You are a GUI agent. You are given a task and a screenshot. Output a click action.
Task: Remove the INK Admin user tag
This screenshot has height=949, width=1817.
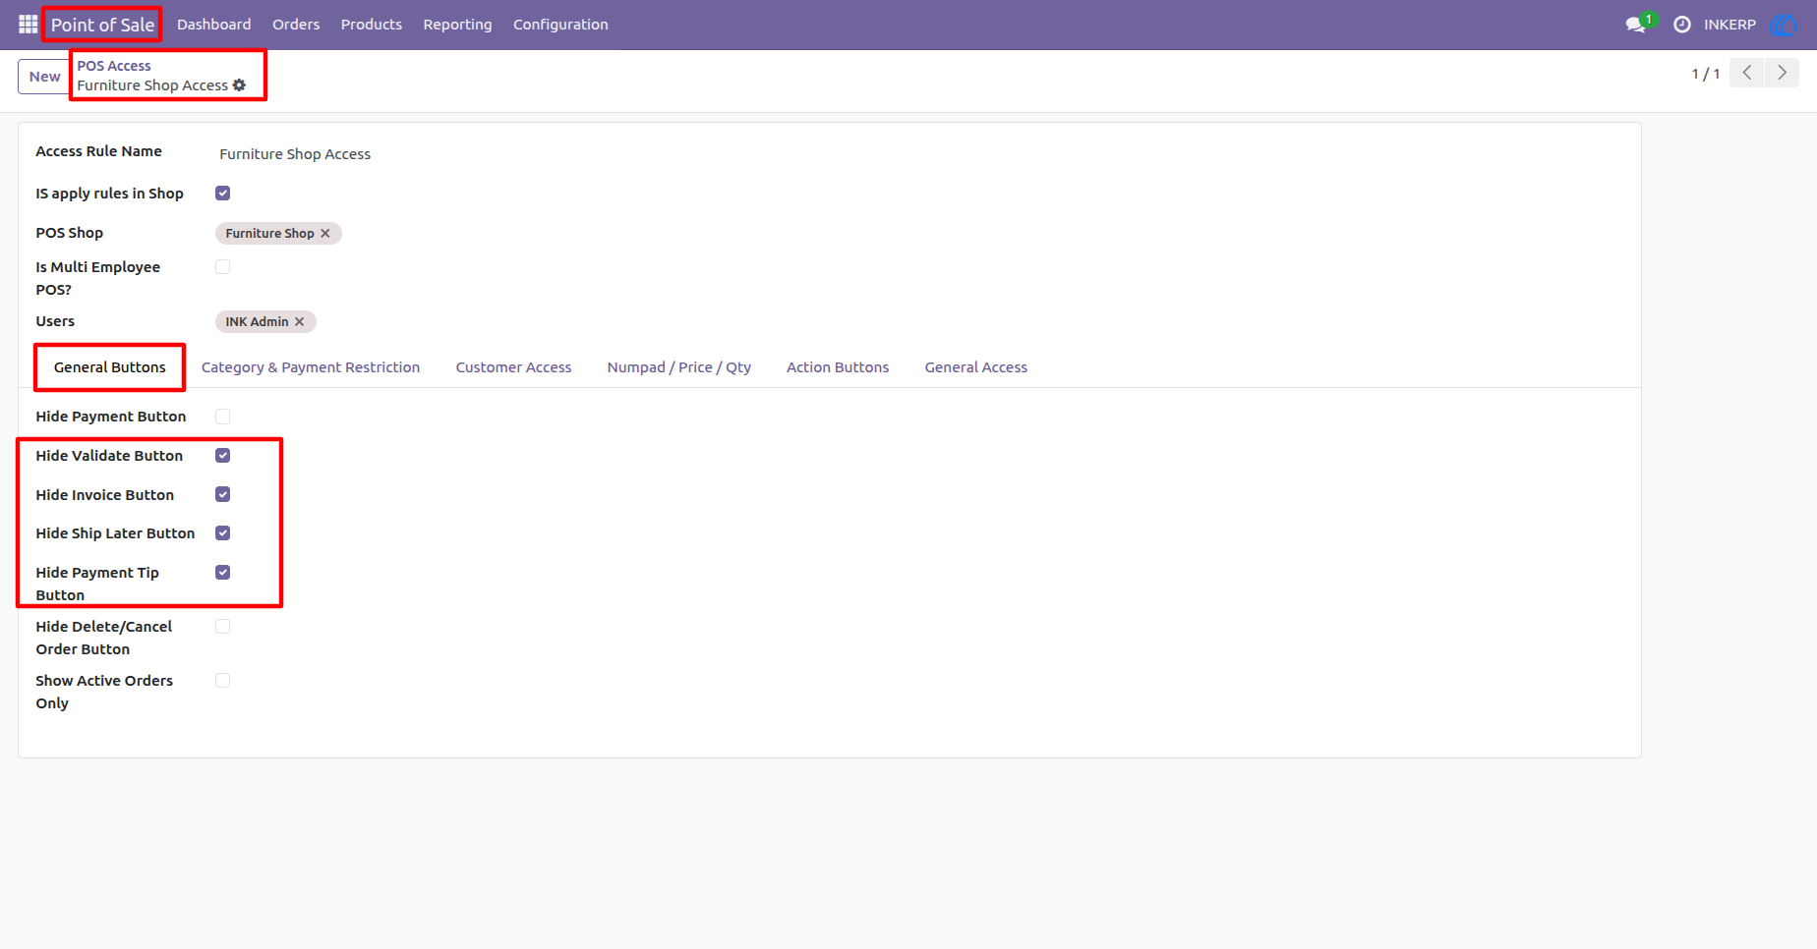point(300,321)
